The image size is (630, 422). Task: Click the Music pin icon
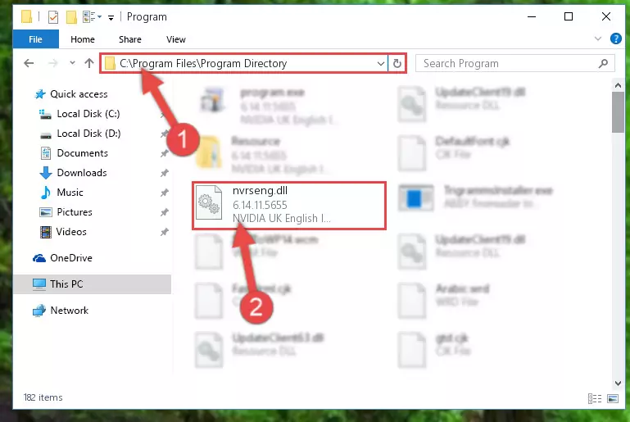click(x=165, y=193)
